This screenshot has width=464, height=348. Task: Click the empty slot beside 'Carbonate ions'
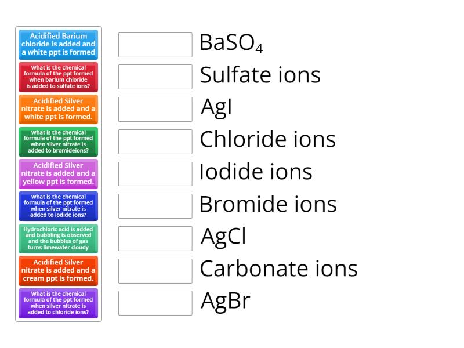point(154,270)
